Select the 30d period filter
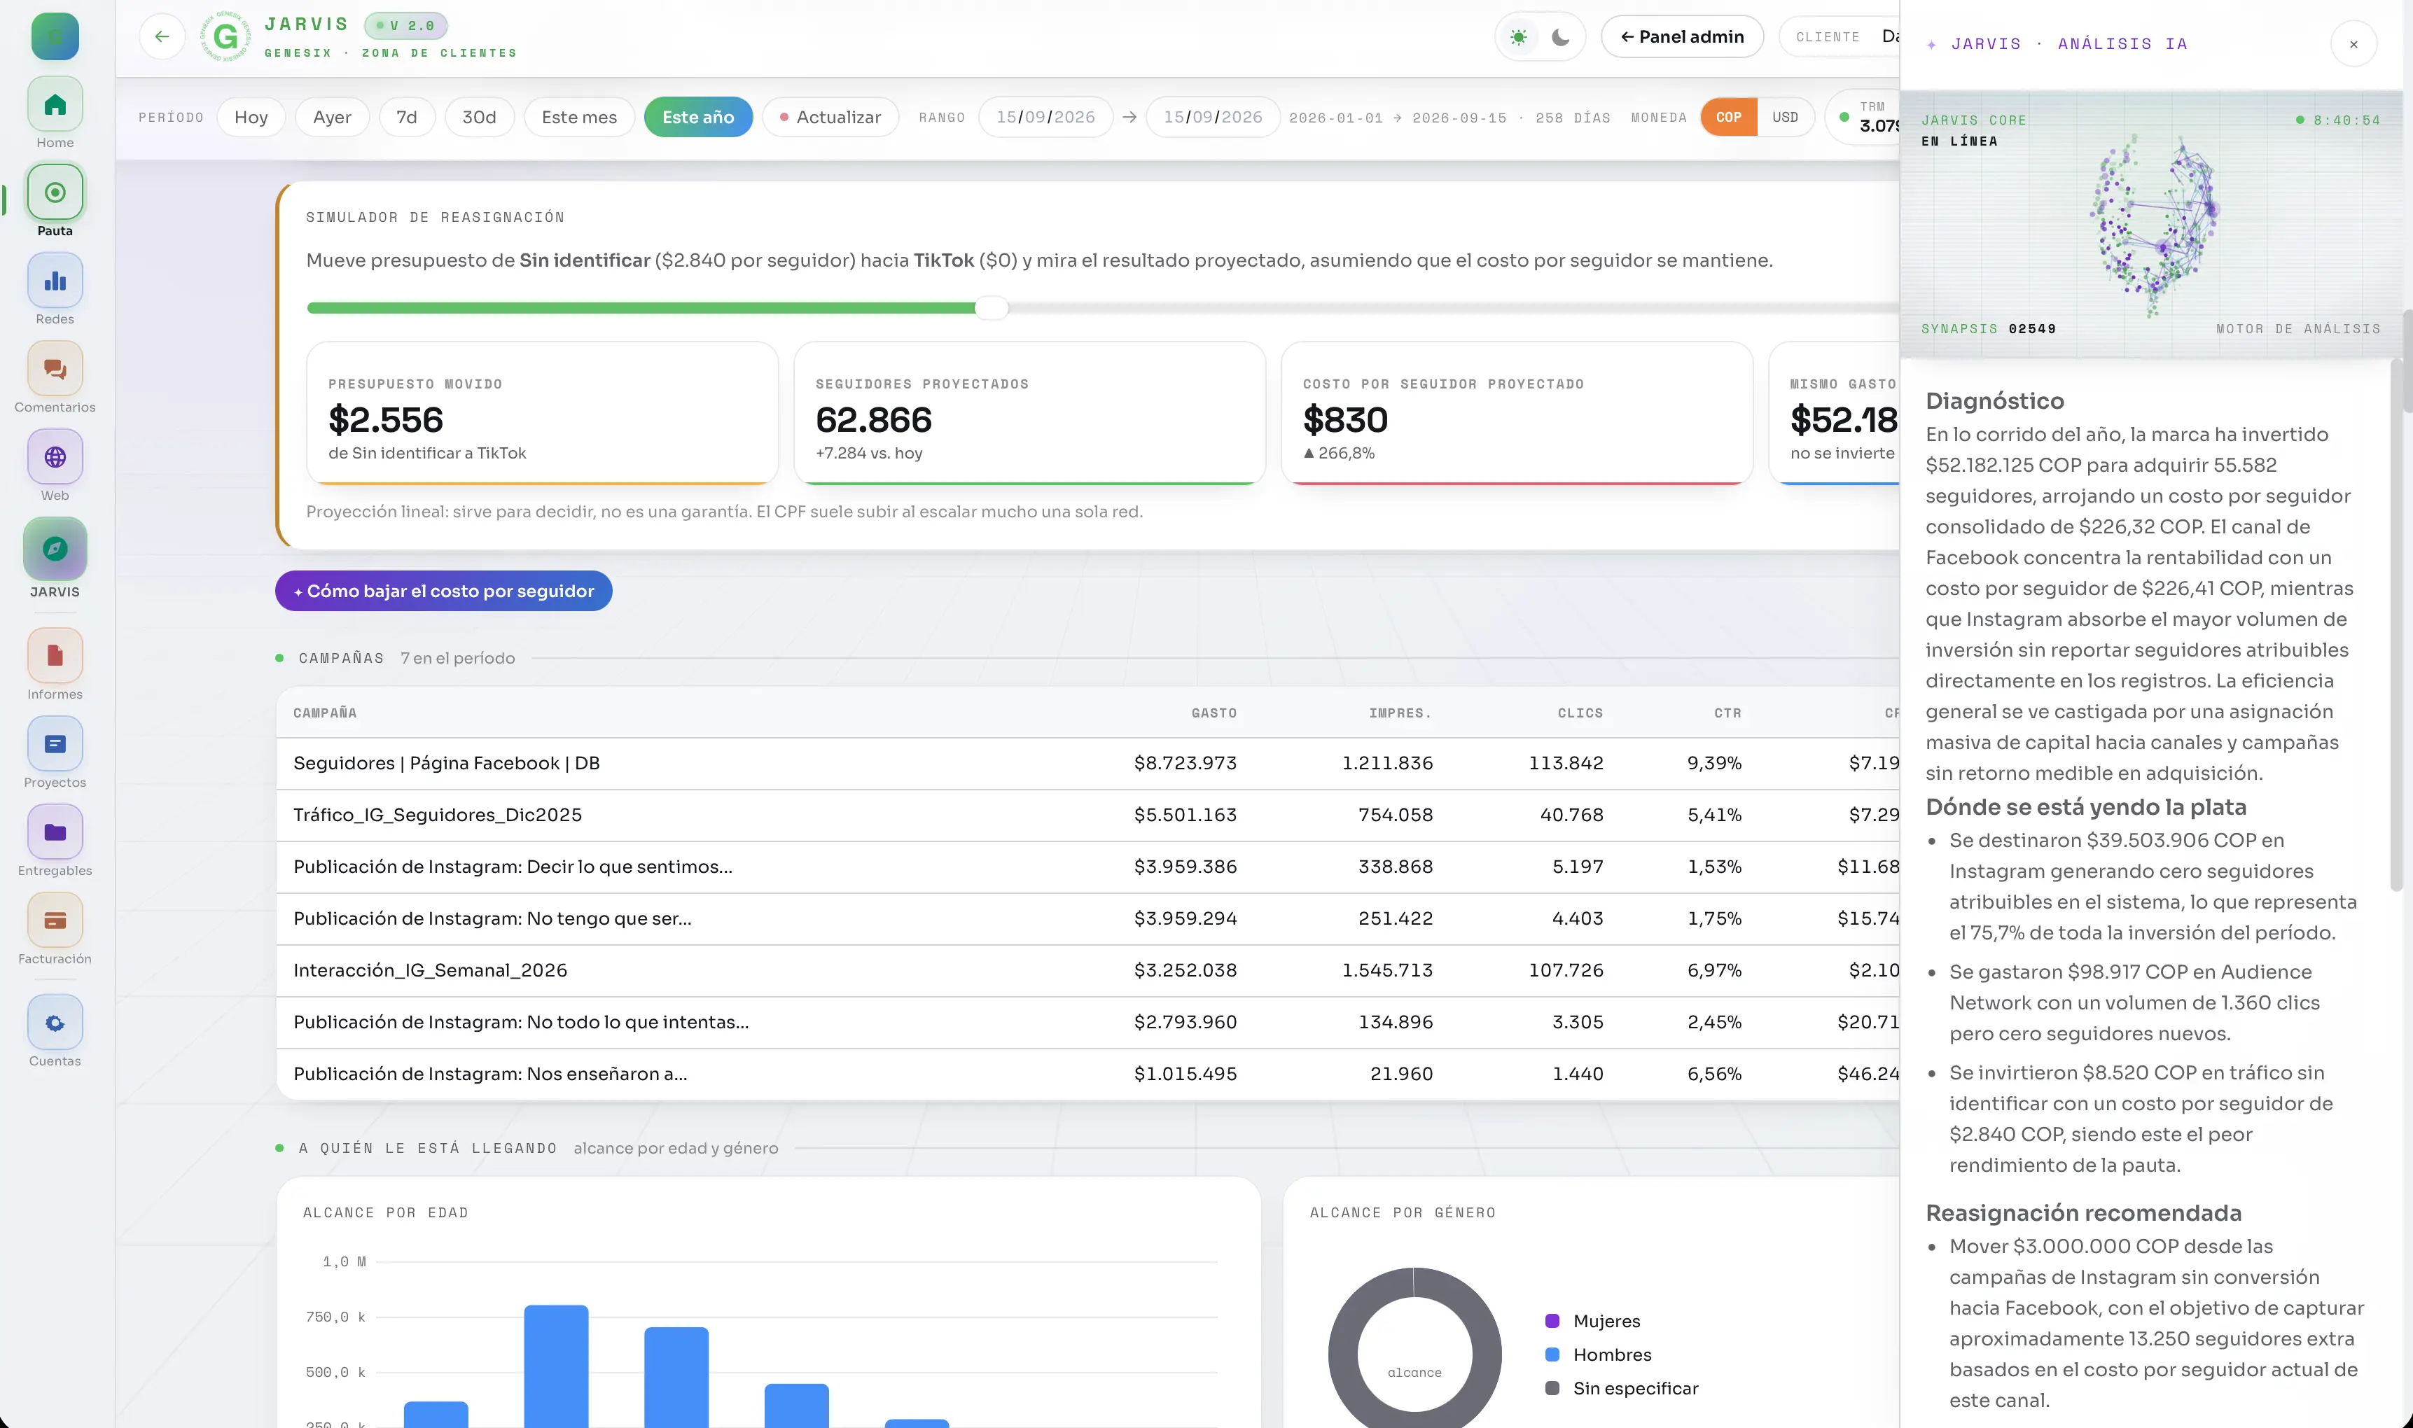2413x1428 pixels. 480,118
